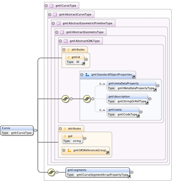Click the @ icon of gid attribute
Screen dimensions: 172x181
click(x=65, y=136)
